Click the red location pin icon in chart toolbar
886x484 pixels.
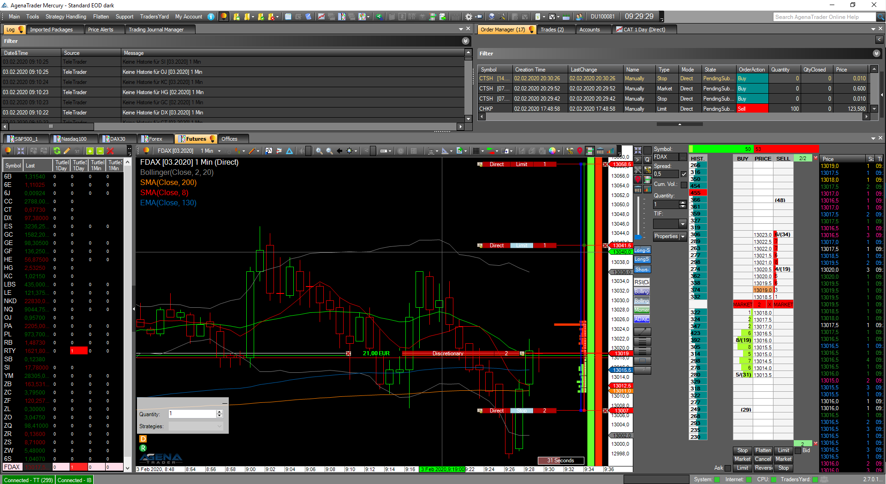(x=580, y=151)
